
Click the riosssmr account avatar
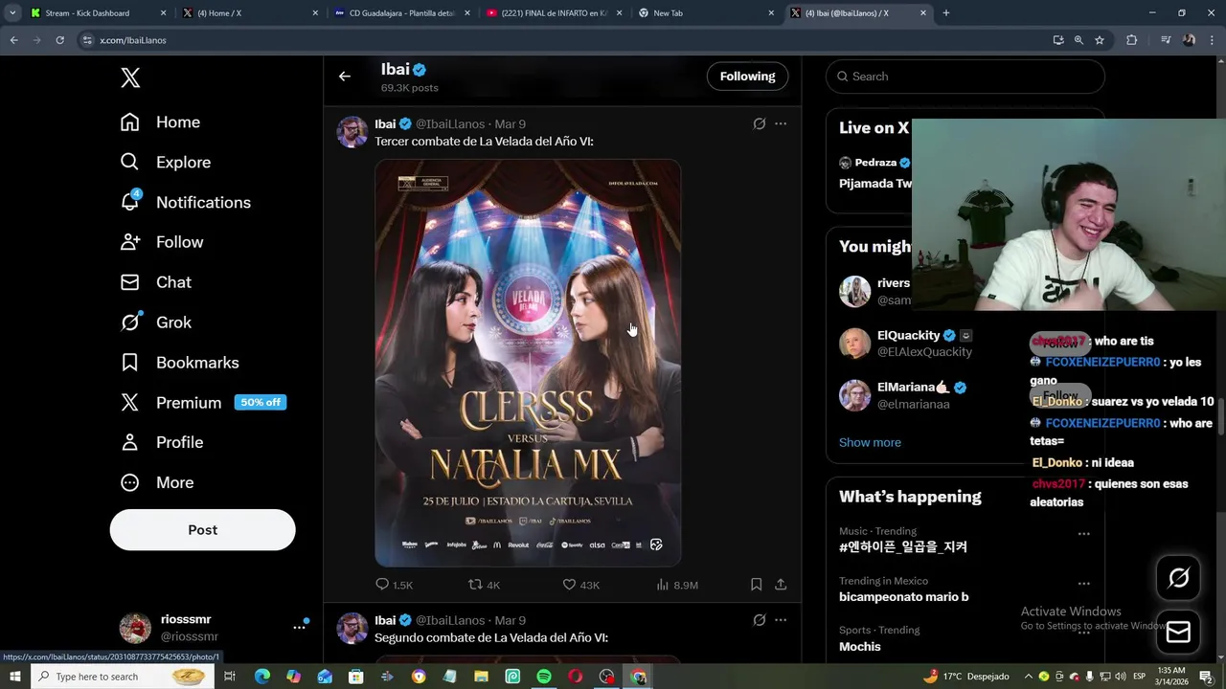click(135, 628)
